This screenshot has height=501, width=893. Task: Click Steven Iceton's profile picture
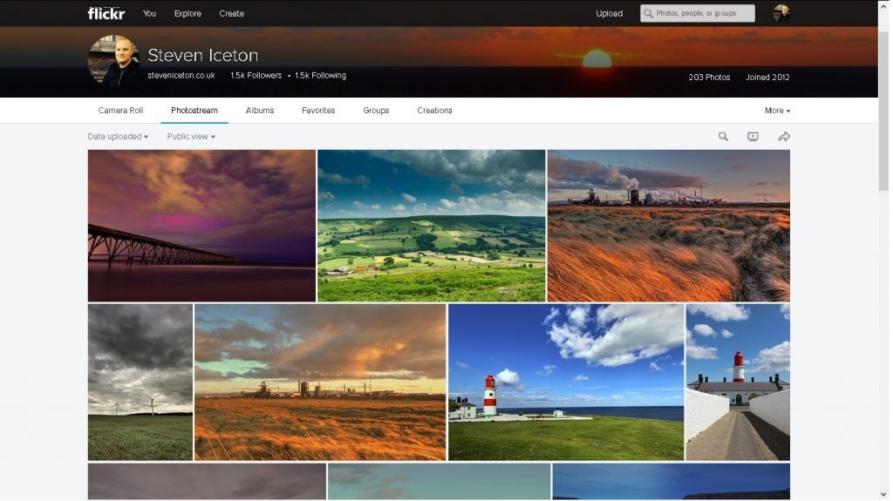click(114, 61)
